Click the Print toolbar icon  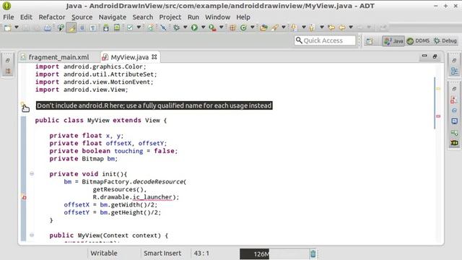click(x=47, y=27)
